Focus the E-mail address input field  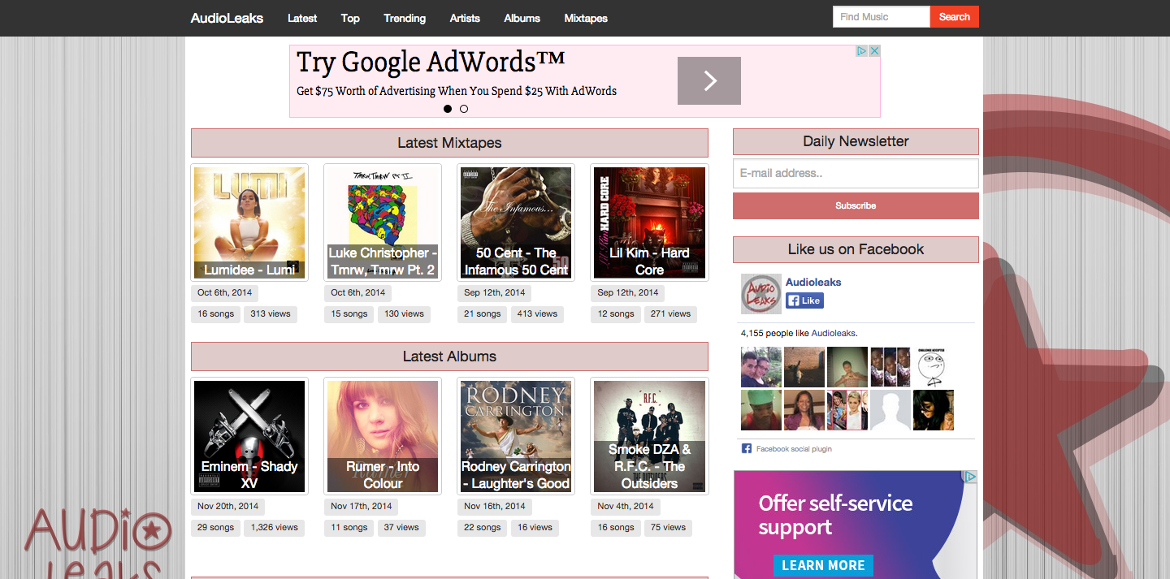tap(856, 173)
